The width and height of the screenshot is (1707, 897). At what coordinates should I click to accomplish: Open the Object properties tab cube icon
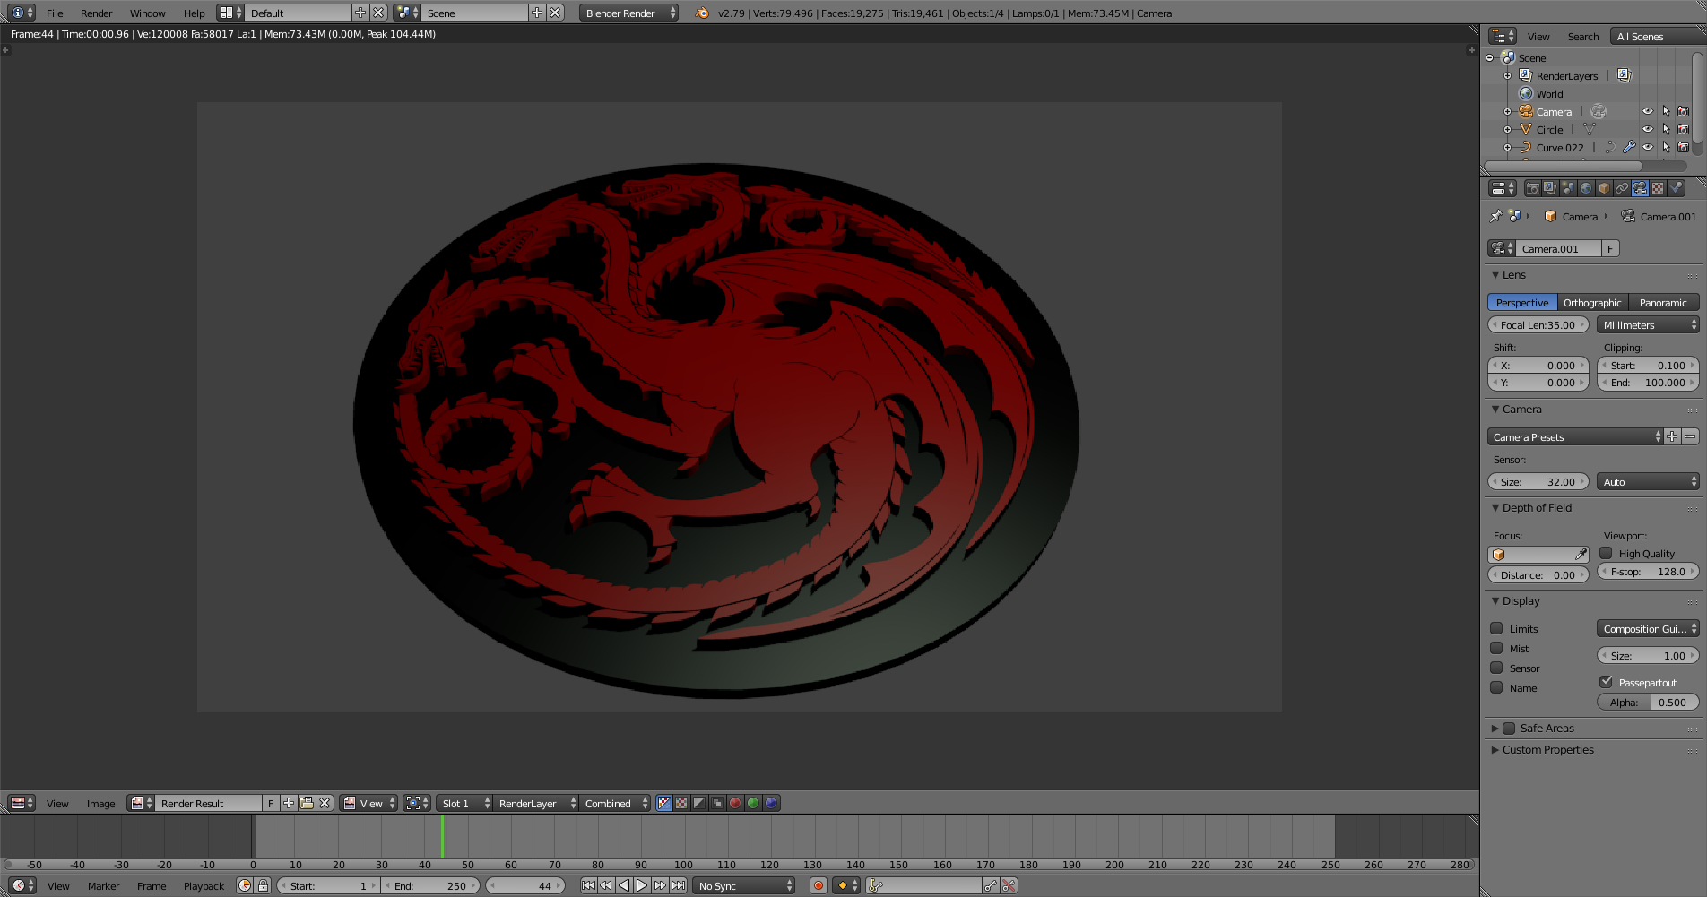click(1604, 188)
